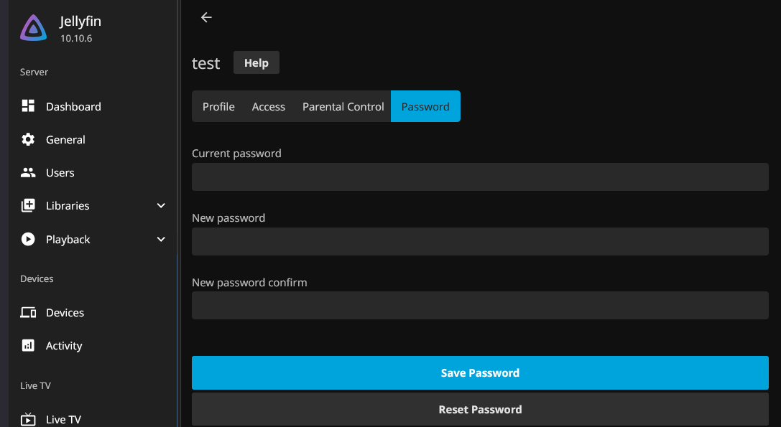Click into the New password confirm field
This screenshot has width=781, height=427.
tap(480, 306)
